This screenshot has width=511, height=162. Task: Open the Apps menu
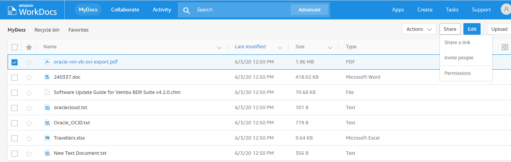(398, 10)
